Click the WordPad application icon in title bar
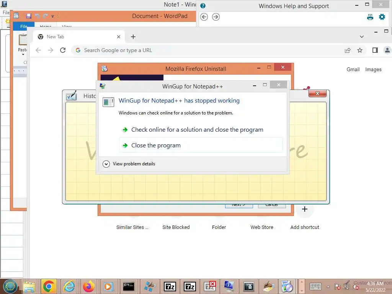This screenshot has width=392, height=294. click(x=16, y=16)
